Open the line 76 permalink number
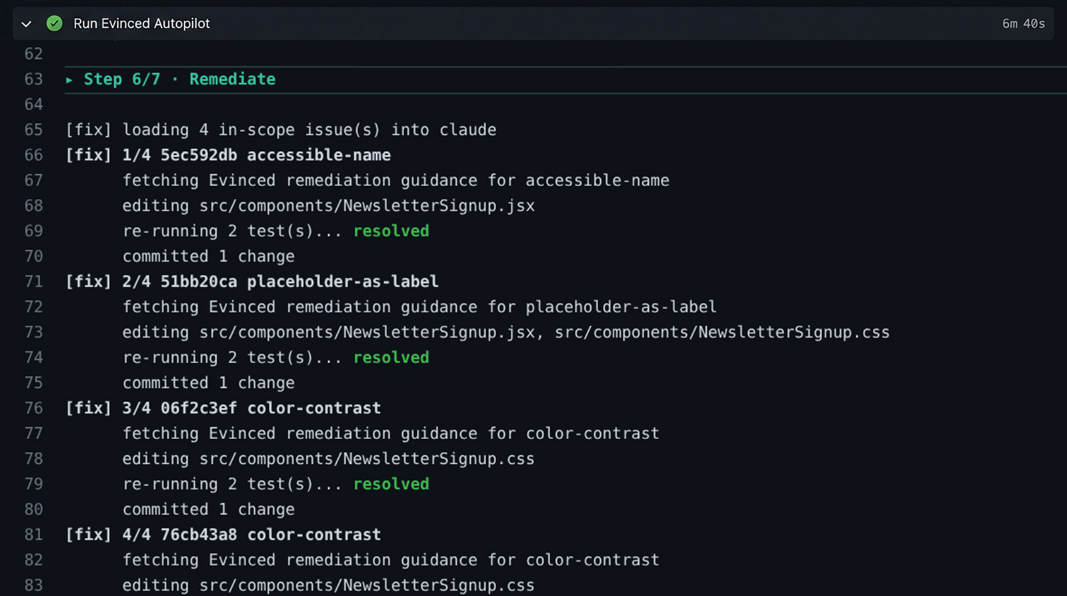1067x596 pixels. (33, 408)
